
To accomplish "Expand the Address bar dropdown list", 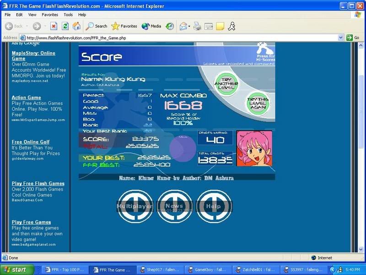I will tap(341, 38).
